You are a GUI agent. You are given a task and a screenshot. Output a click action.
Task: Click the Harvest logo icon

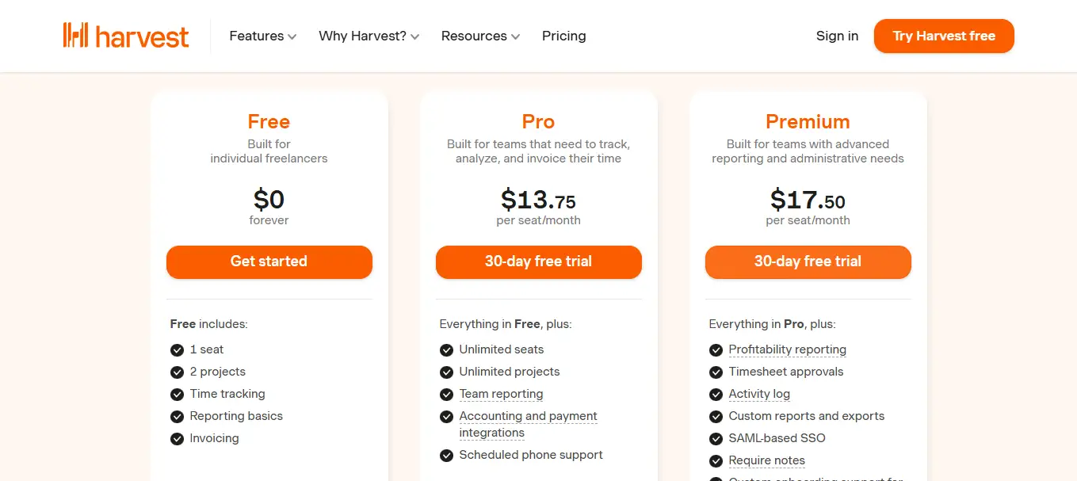tap(76, 36)
